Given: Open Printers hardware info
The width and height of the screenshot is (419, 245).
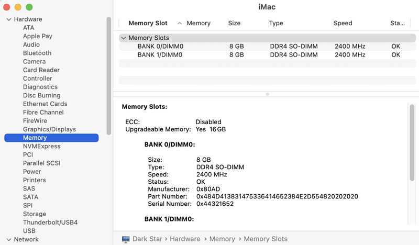Looking at the screenshot, I should (35, 180).
